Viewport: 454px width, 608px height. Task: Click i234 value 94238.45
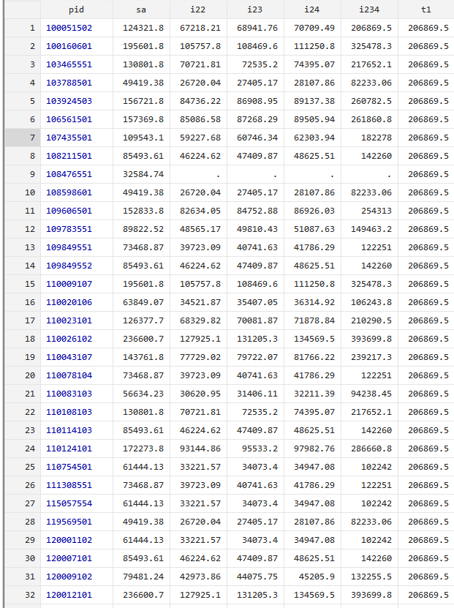click(x=369, y=394)
